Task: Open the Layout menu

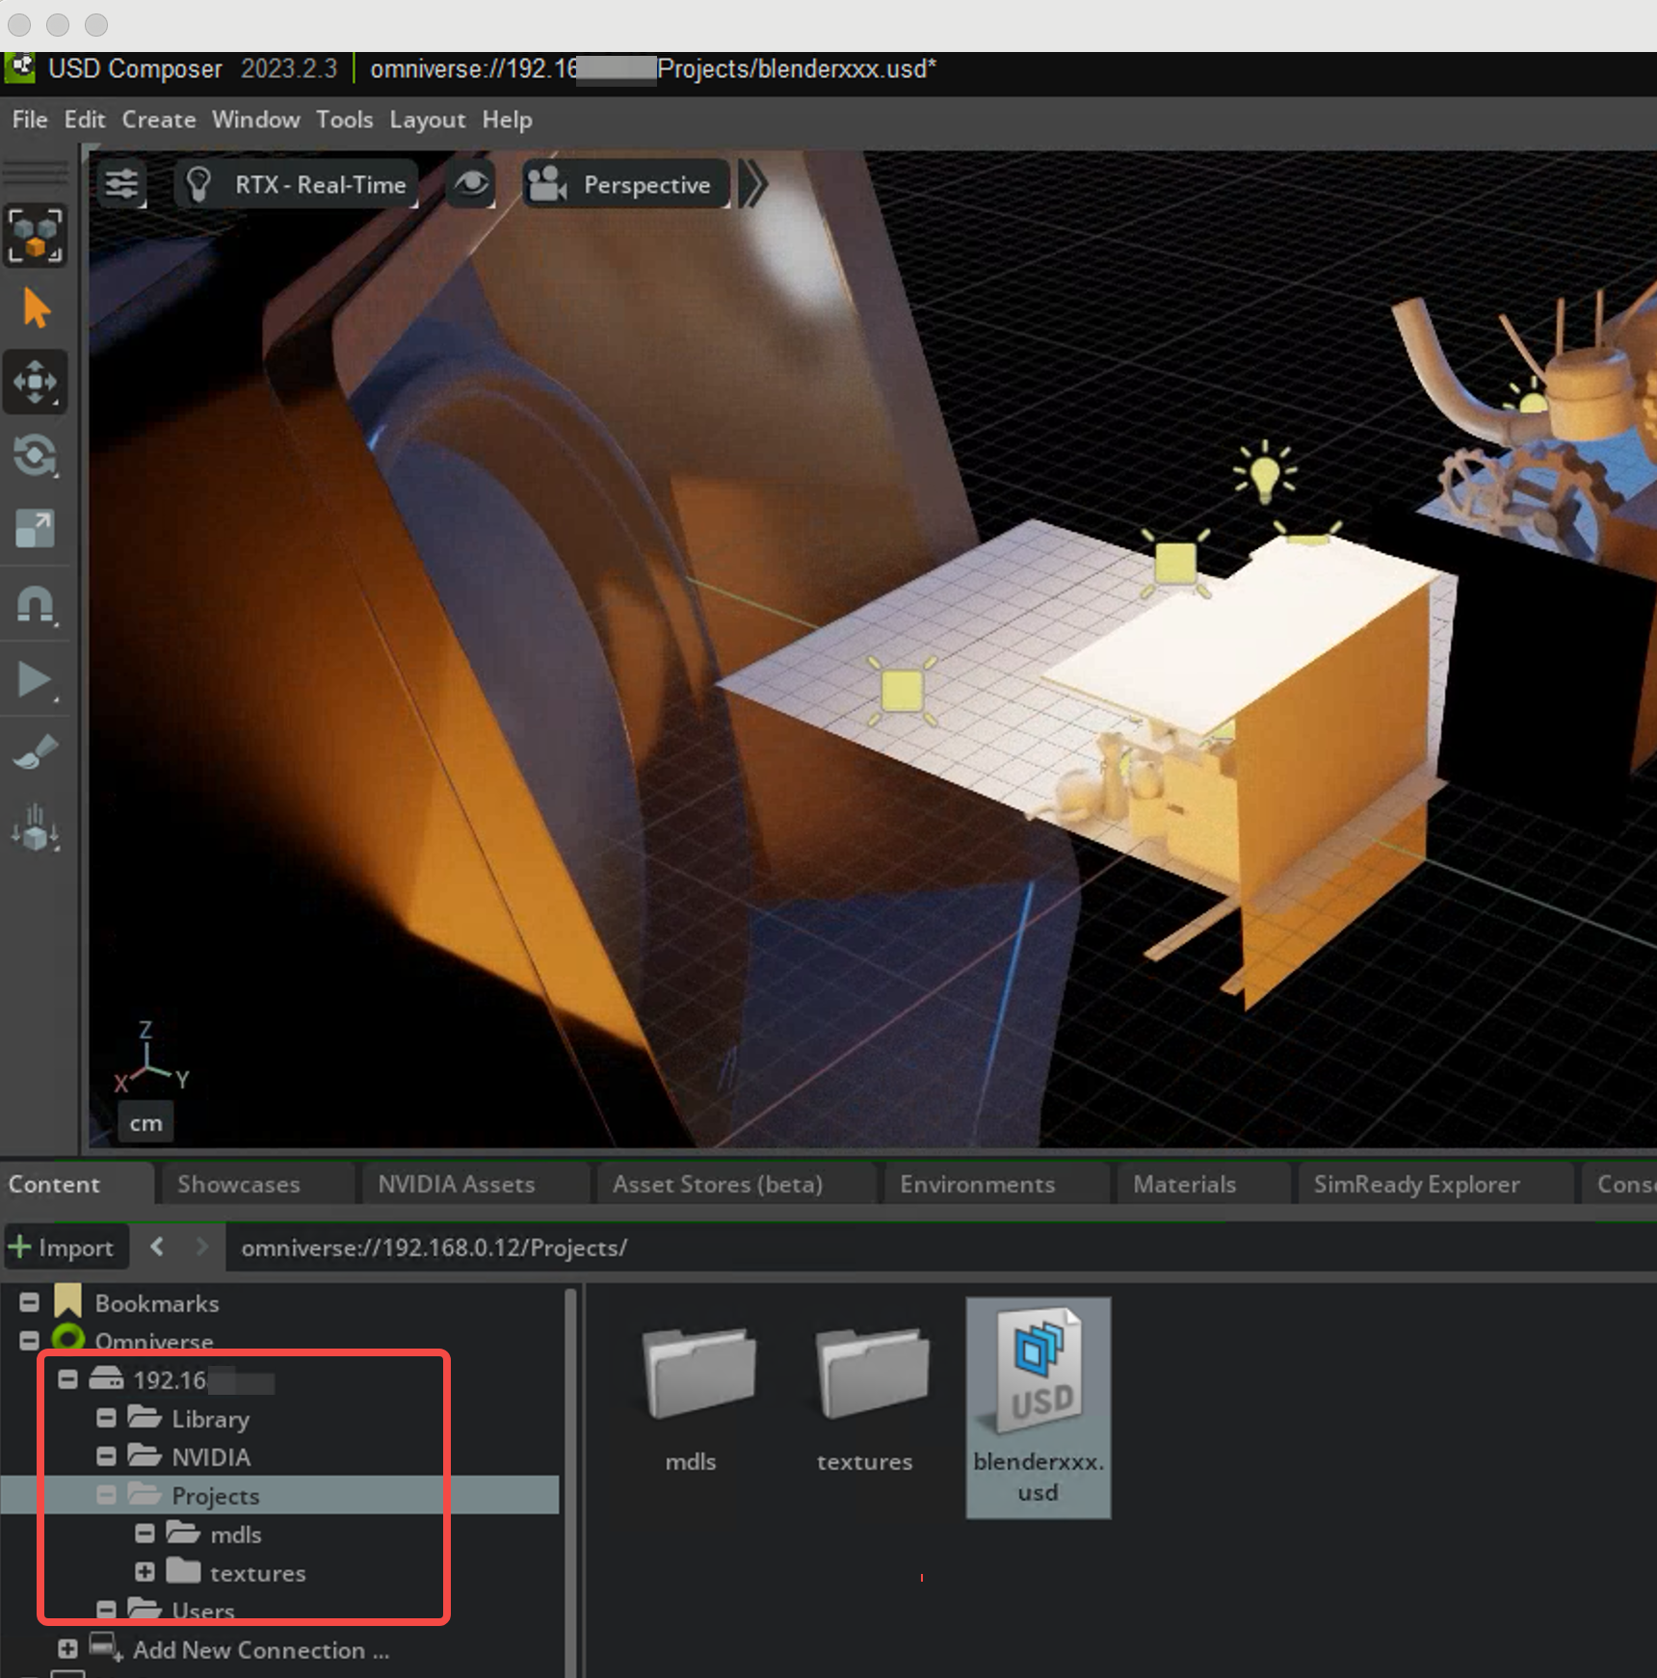Action: point(428,119)
